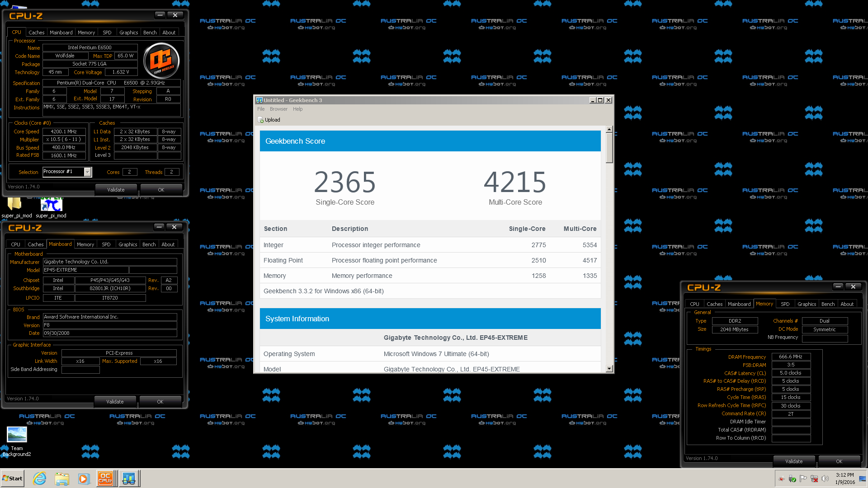The width and height of the screenshot is (868, 488).
Task: Click the OC CPU-Z taskbar button
Action: 106,479
